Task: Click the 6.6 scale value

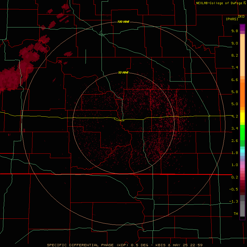Action: coord(235,80)
